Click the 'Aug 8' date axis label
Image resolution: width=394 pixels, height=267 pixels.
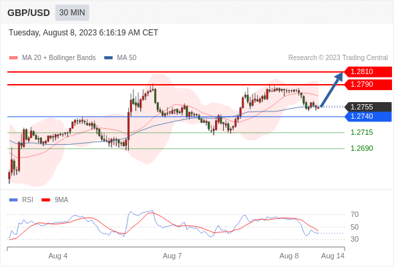289,256
